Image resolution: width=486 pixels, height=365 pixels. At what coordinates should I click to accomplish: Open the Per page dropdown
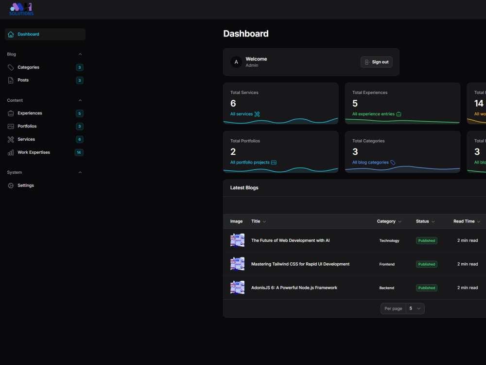pos(415,309)
